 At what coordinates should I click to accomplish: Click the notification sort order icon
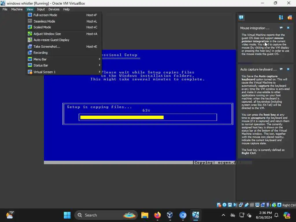281,18
